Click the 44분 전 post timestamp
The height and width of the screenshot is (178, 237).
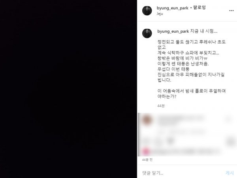(x=147, y=159)
